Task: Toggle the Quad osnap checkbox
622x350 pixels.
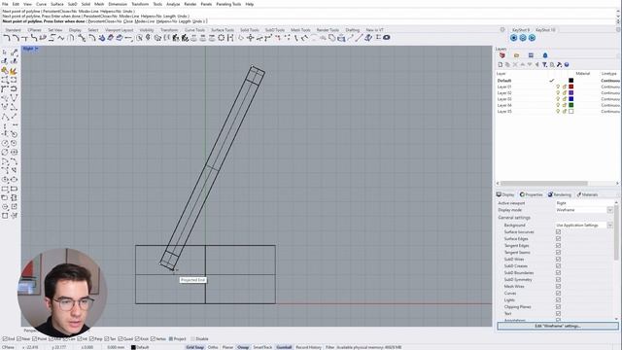Action: coord(121,339)
